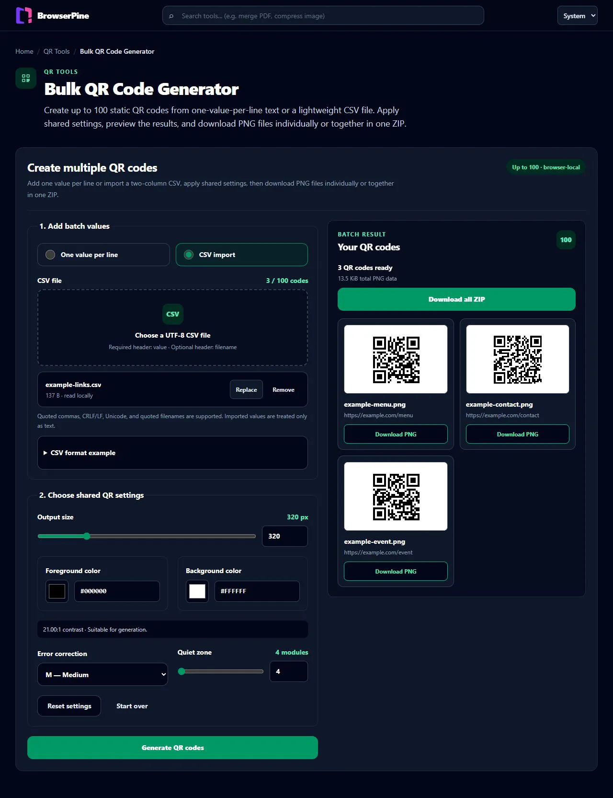Screen dimensions: 613x798
Task: Click Generate QR codes button
Action: 172,748
